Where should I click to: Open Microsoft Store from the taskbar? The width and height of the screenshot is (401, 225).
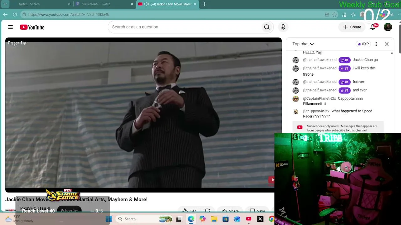[226, 219]
